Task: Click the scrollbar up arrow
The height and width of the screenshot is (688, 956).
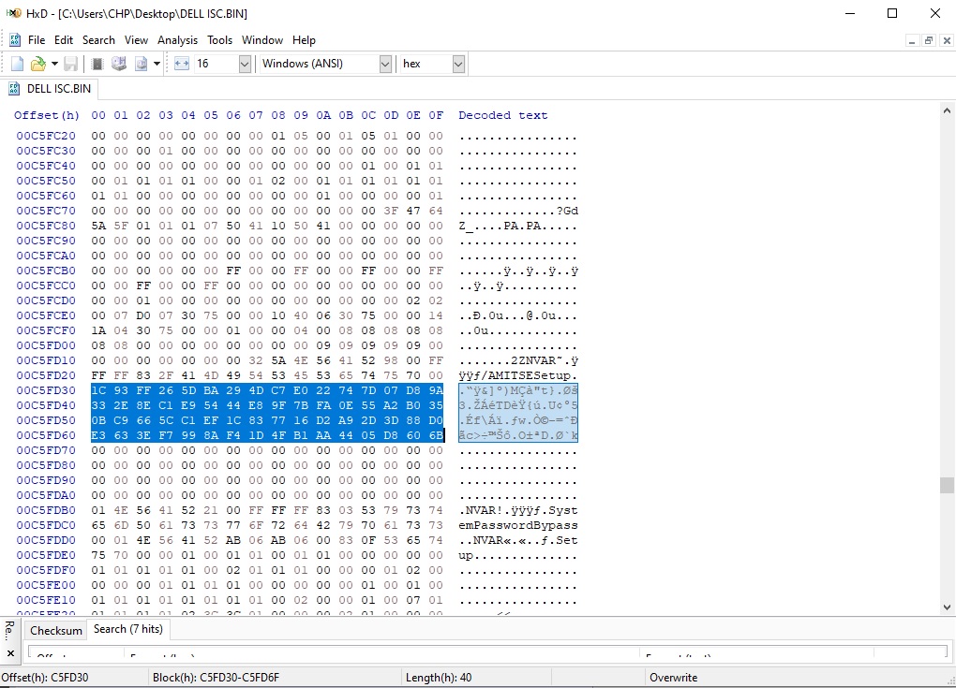Action: [x=947, y=110]
